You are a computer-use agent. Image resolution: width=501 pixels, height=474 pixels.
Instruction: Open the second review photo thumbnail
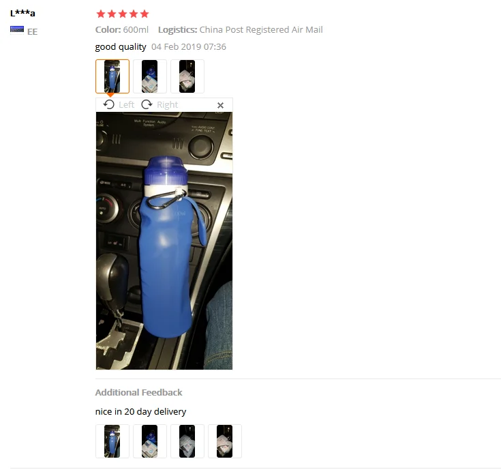tap(150, 76)
